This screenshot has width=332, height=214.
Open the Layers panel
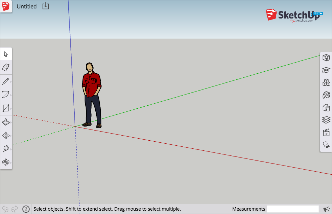click(x=326, y=120)
